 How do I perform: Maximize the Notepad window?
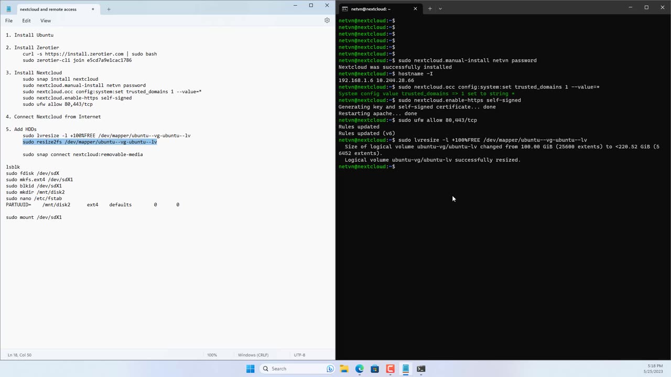311,5
